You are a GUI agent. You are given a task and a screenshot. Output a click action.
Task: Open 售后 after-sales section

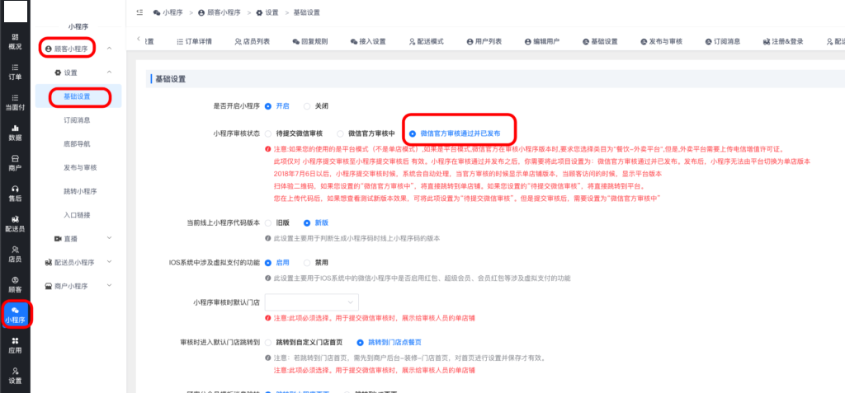click(15, 193)
